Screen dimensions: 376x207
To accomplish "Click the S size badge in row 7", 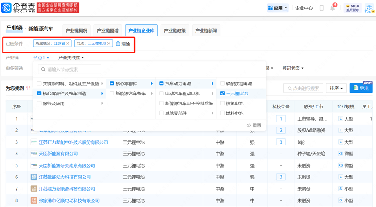I will click(340, 189).
